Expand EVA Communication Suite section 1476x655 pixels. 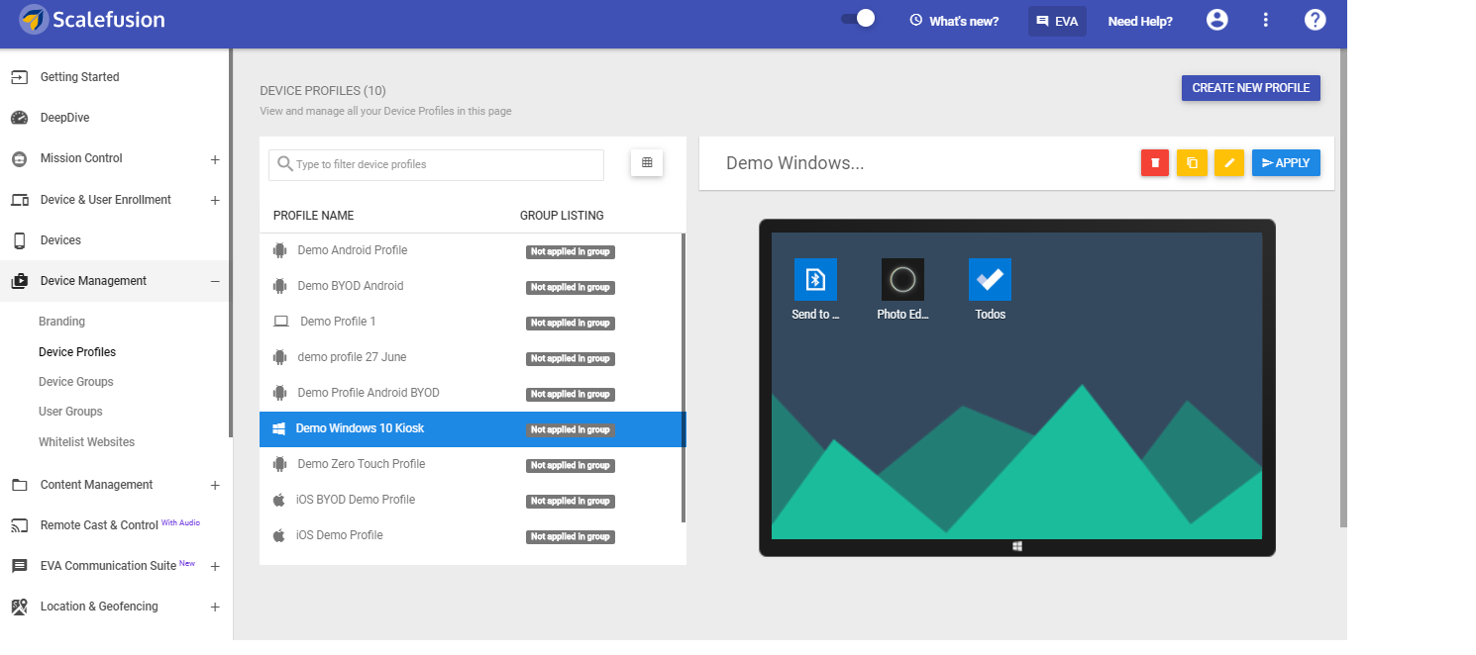pyautogui.click(x=215, y=567)
